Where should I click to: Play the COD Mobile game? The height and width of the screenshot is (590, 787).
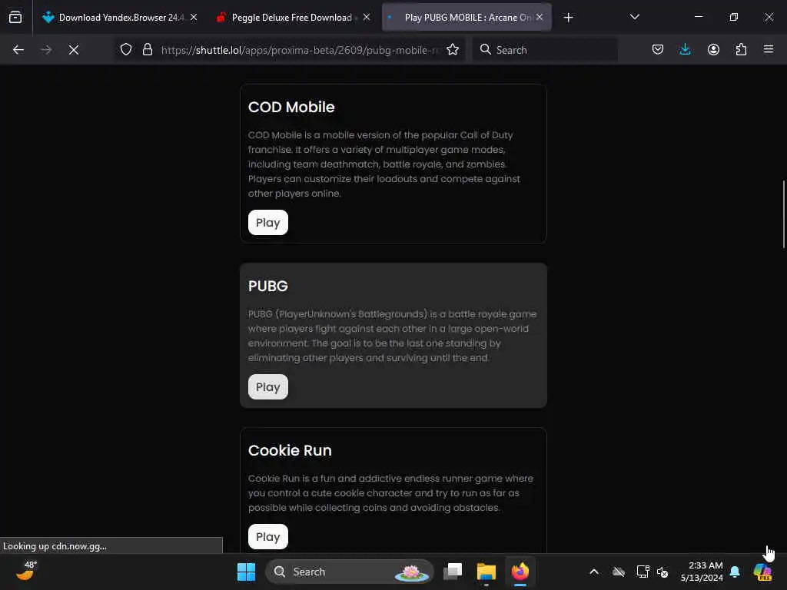pos(268,222)
